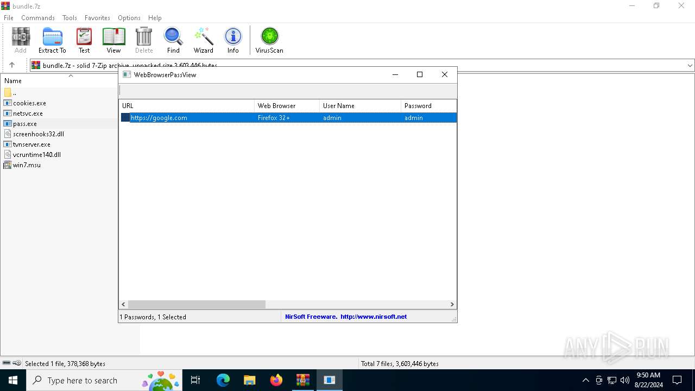Click the Delete trash icon in toolbar

click(144, 41)
